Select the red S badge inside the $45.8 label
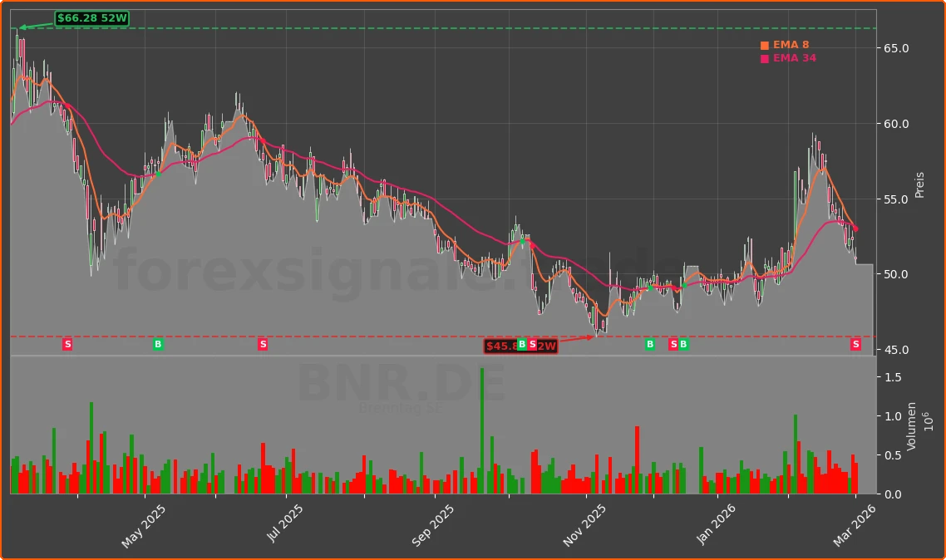Image resolution: width=946 pixels, height=560 pixels. coord(533,344)
